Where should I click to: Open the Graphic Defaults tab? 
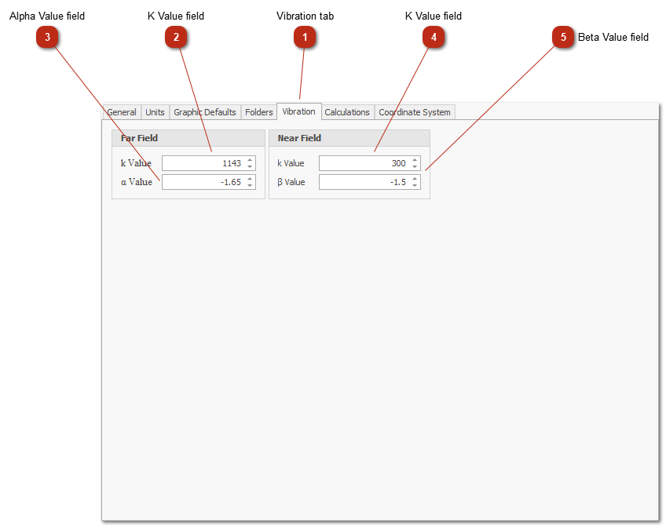pos(204,112)
